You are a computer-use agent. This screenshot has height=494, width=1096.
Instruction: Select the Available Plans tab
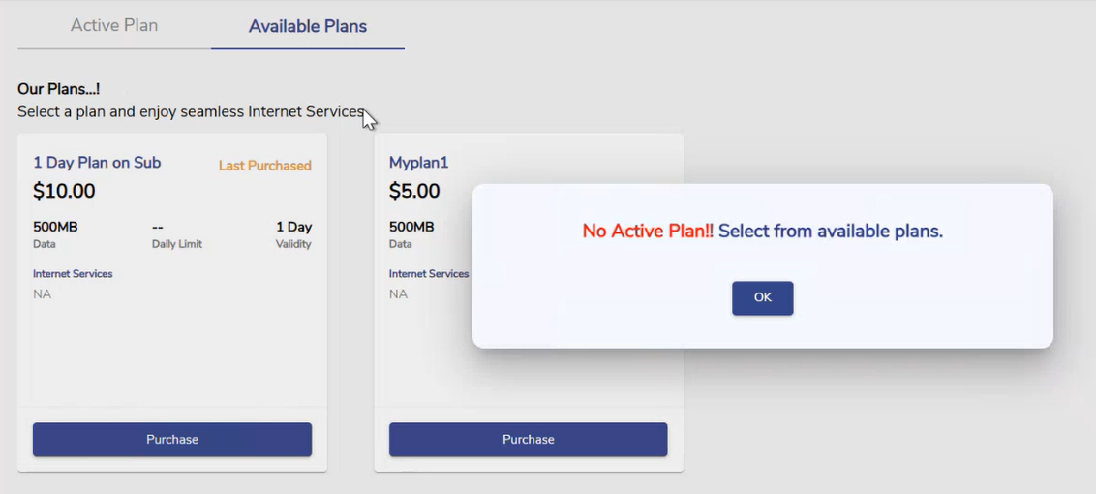(x=308, y=27)
